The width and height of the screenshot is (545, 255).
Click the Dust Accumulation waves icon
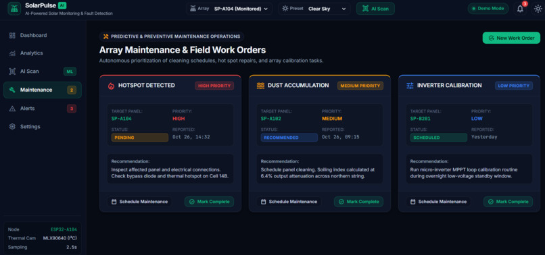pos(261,86)
